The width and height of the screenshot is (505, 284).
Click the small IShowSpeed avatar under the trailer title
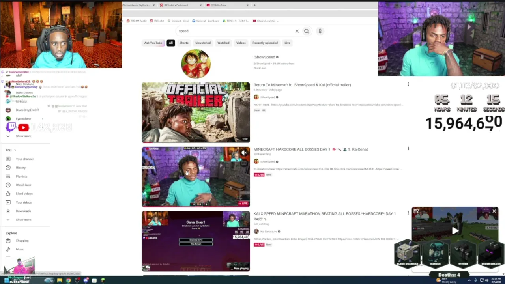pyautogui.click(x=256, y=97)
